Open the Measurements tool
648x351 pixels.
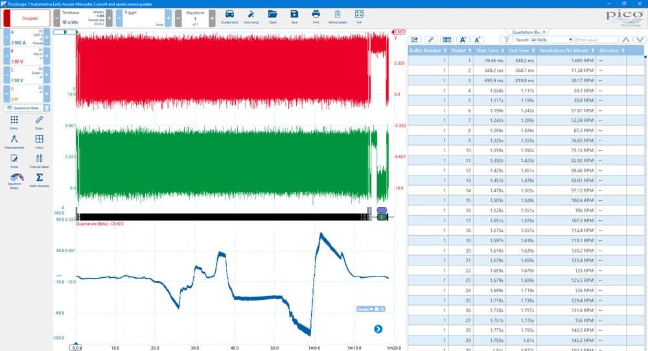click(14, 142)
